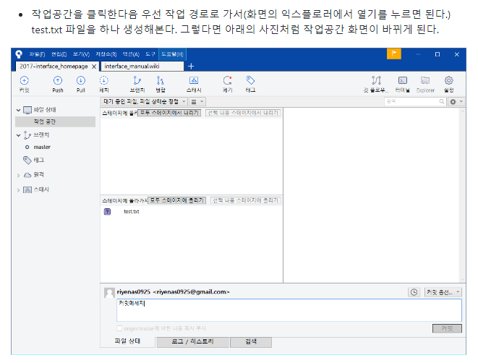The height and width of the screenshot is (363, 478).
Task: Click the Sourcetree logo icon
Action: click(19, 54)
